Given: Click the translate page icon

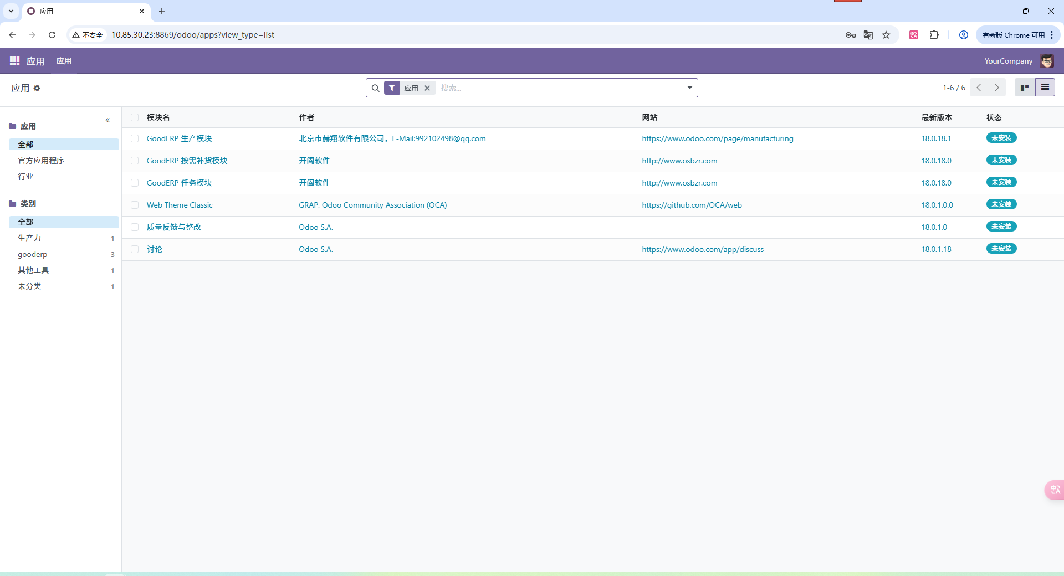Looking at the screenshot, I should pyautogui.click(x=868, y=35).
